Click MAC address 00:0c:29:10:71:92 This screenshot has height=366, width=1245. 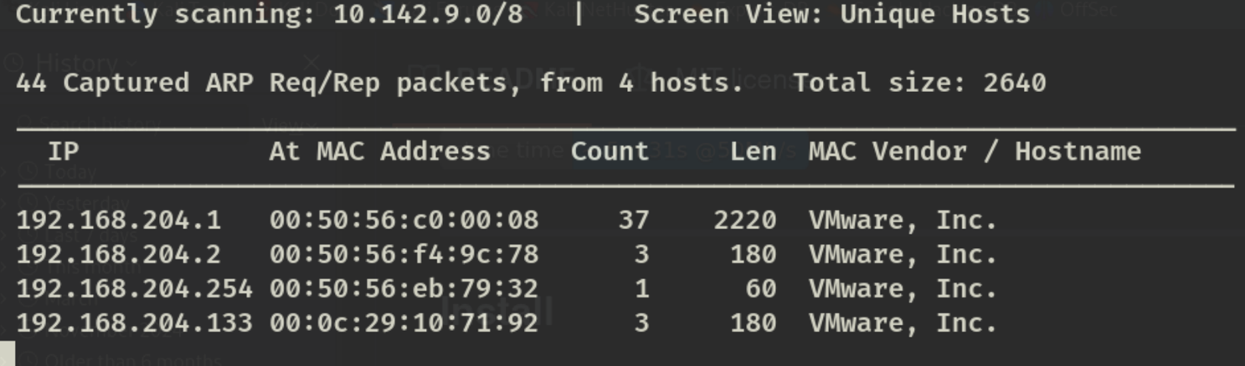pos(404,322)
